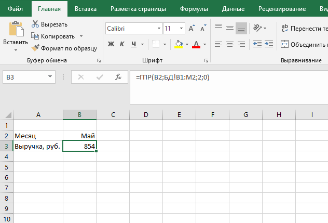Viewport: 328px width, 223px height.
Task: Select column D header
Action: tap(146, 115)
